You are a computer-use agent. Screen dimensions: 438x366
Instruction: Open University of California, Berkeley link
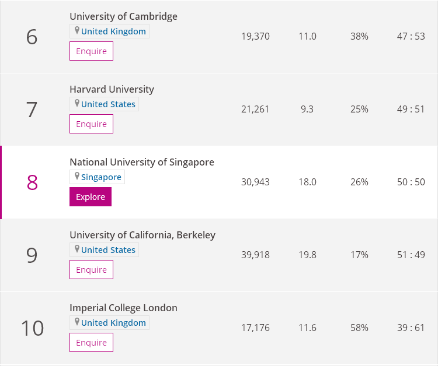142,235
